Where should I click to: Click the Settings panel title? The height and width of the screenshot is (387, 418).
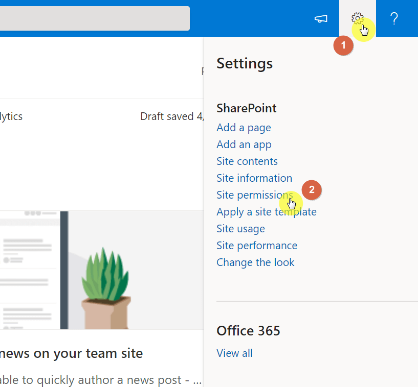click(245, 63)
